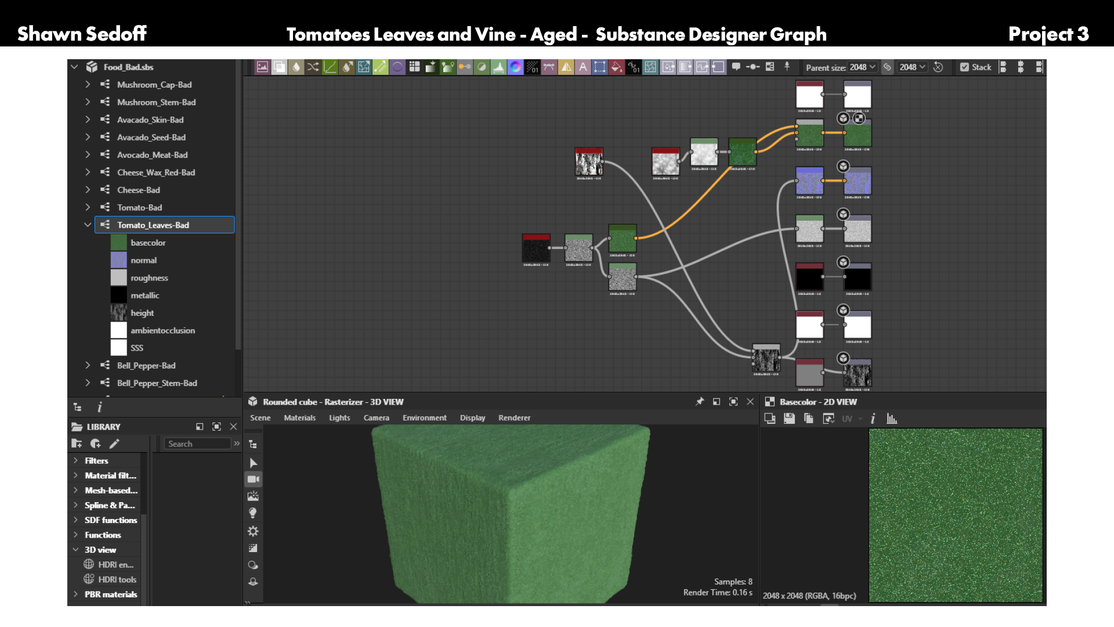Open the Environment menu
Image resolution: width=1114 pixels, height=627 pixels.
[x=424, y=417]
